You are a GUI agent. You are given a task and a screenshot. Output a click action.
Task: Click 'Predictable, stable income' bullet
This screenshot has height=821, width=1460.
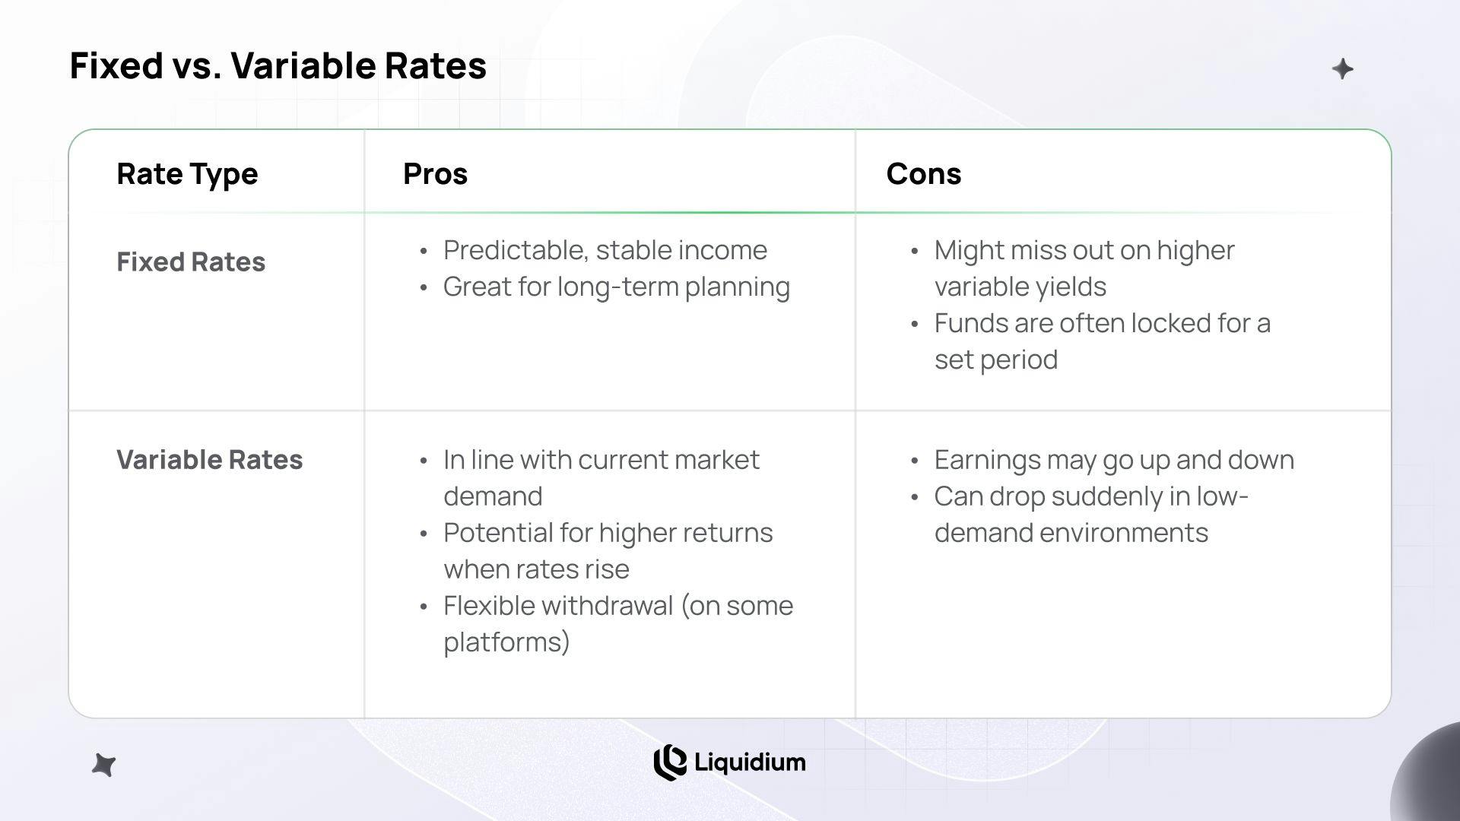pos(605,250)
